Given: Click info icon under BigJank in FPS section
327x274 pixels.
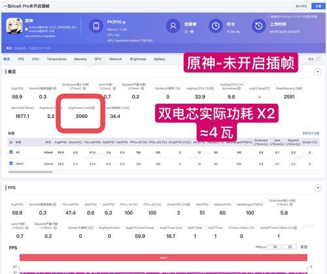Looking at the screenshot, I should pos(55,228).
